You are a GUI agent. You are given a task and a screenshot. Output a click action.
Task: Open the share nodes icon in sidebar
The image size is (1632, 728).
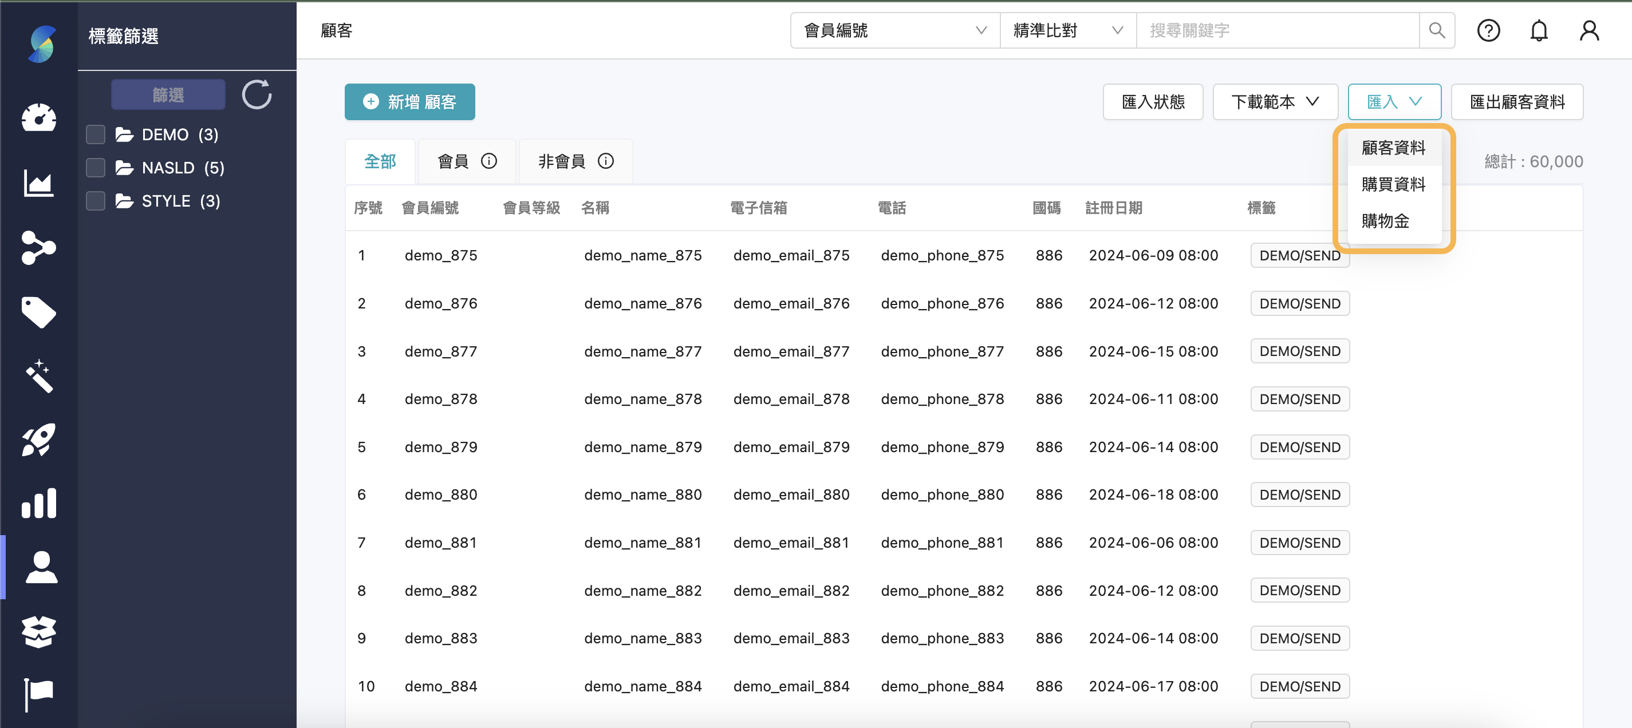pos(38,248)
